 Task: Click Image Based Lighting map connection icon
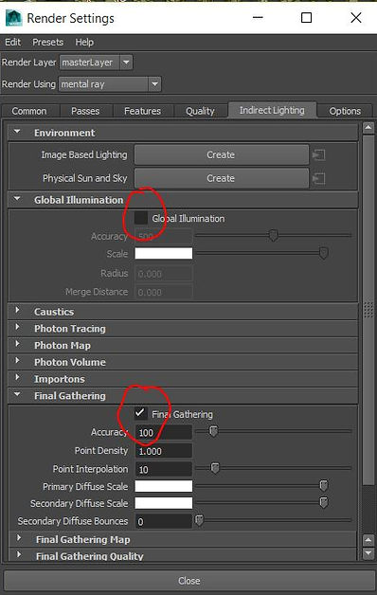tap(318, 154)
